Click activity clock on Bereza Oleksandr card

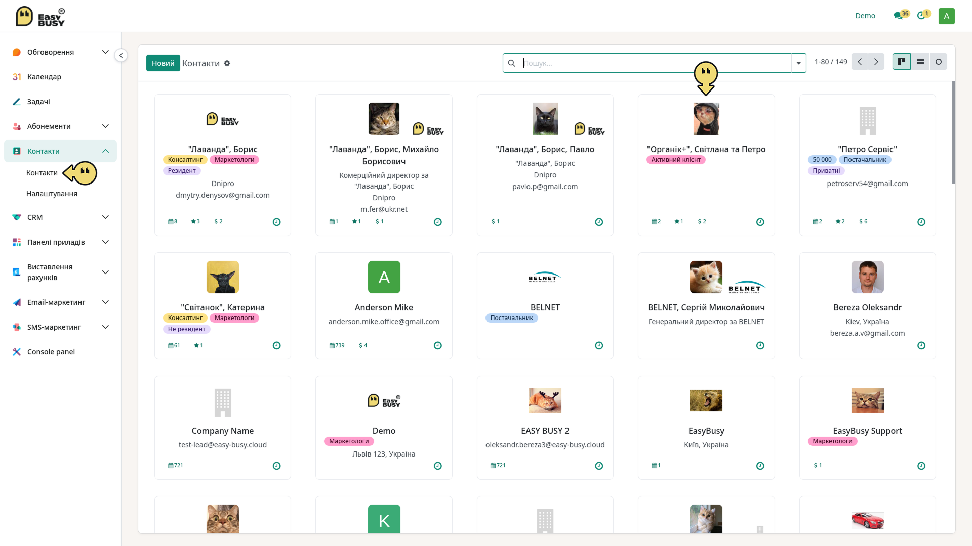coord(921,345)
